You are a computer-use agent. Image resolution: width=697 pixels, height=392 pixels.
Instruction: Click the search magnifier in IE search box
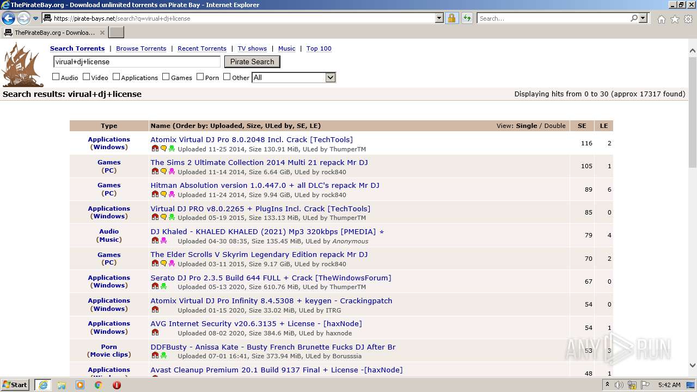coord(634,18)
